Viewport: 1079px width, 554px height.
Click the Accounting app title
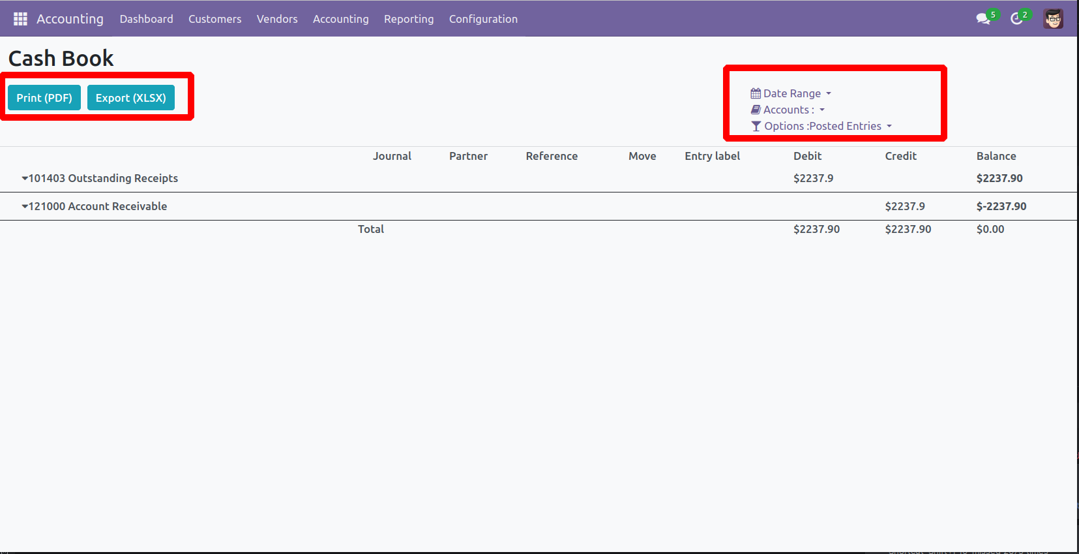tap(70, 19)
